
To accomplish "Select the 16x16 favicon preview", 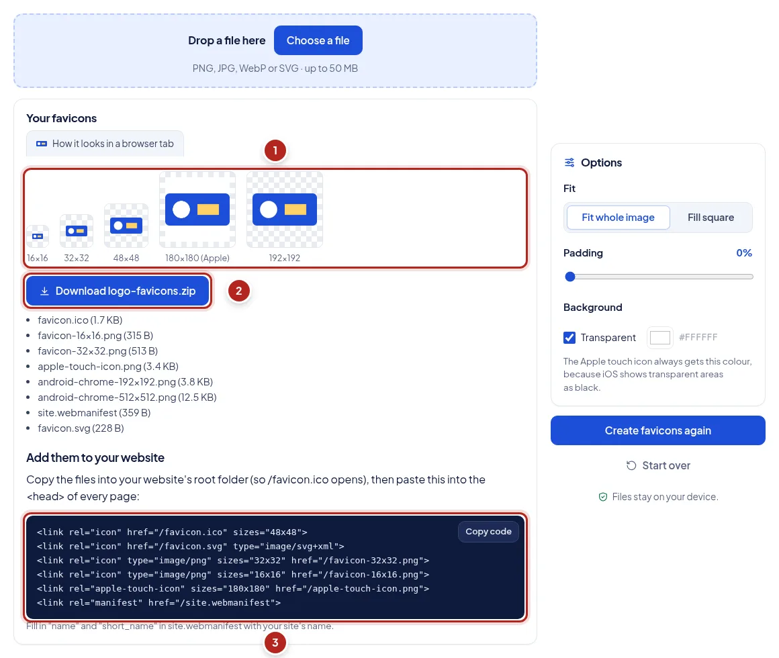I will click(37, 236).
